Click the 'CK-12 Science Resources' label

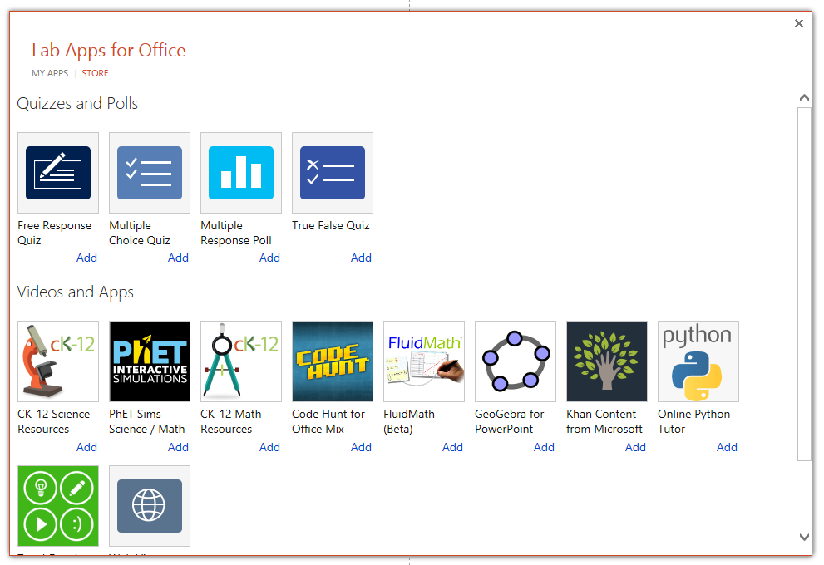(x=53, y=421)
